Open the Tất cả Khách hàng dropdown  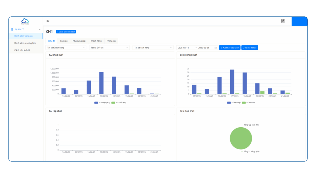coord(66,48)
